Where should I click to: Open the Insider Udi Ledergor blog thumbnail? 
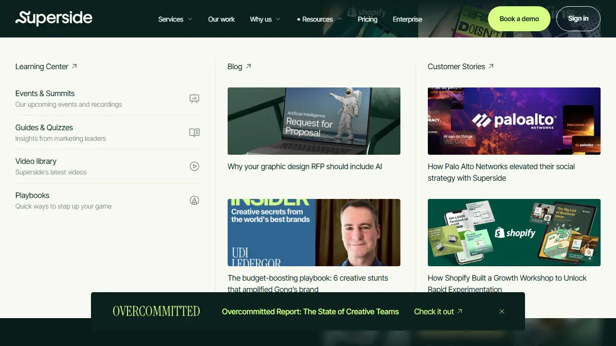[314, 233]
